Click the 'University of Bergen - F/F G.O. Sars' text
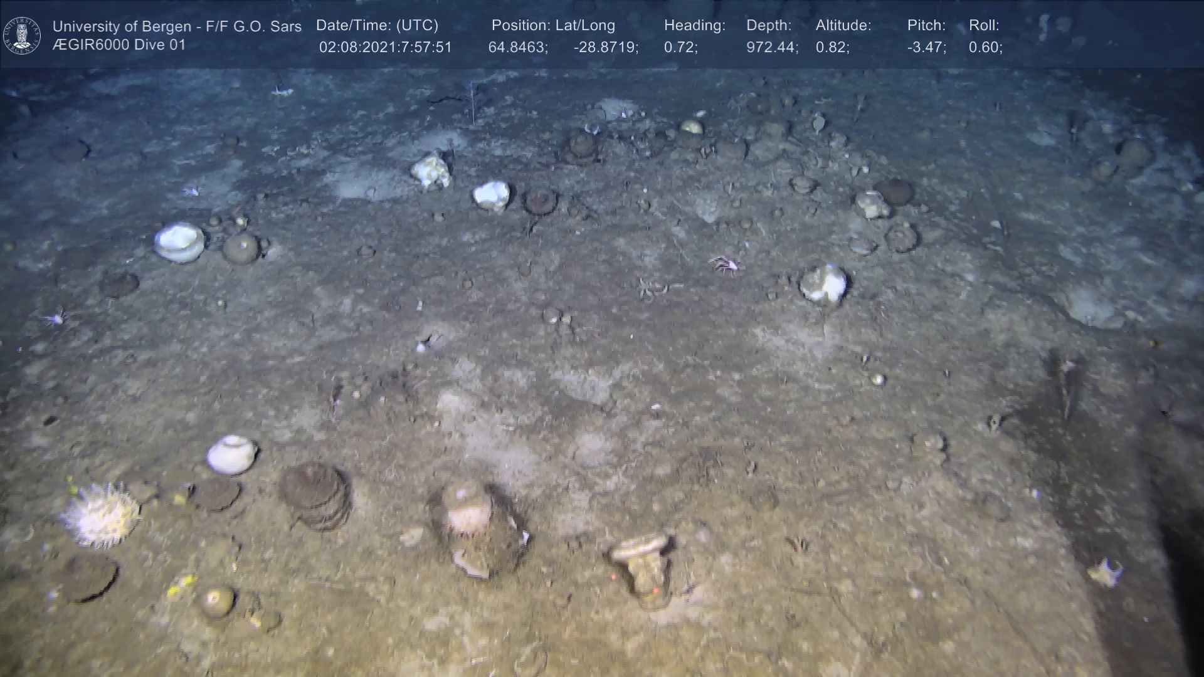 177,26
